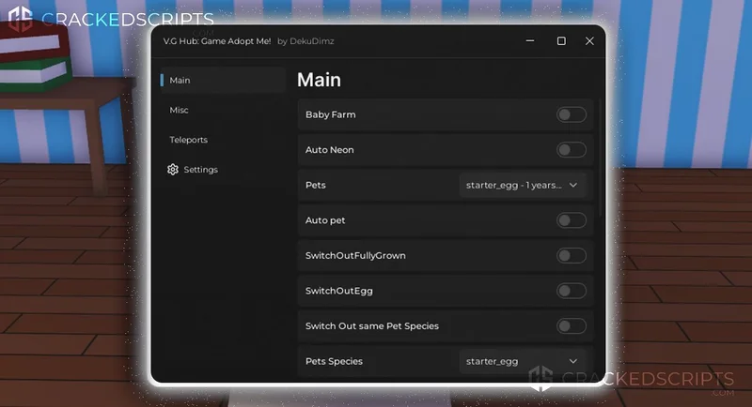
Task: Open the Pets dropdown list
Action: [523, 186]
